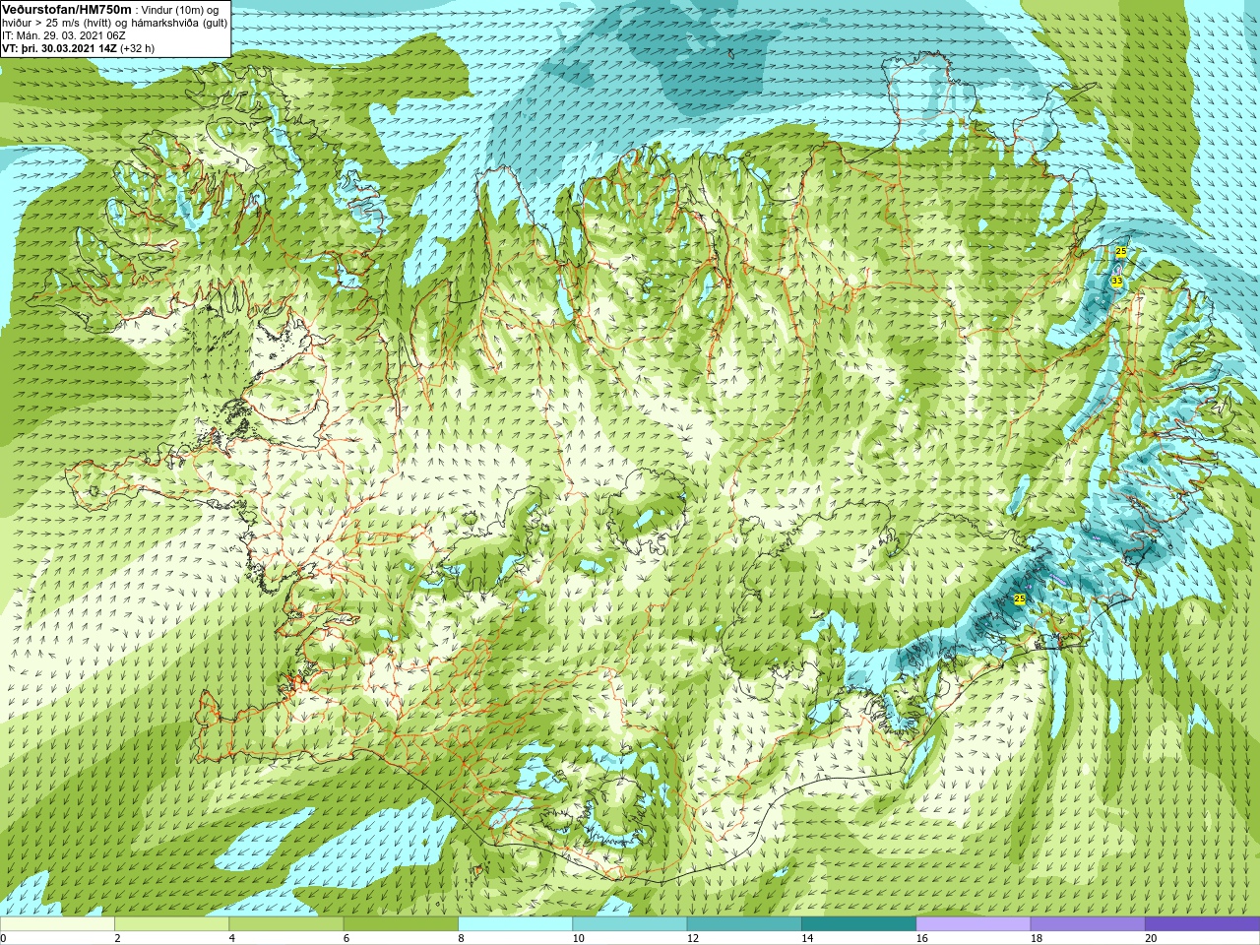Click the 8–10 m/s light cyan legend swatch

pyautogui.click(x=515, y=924)
